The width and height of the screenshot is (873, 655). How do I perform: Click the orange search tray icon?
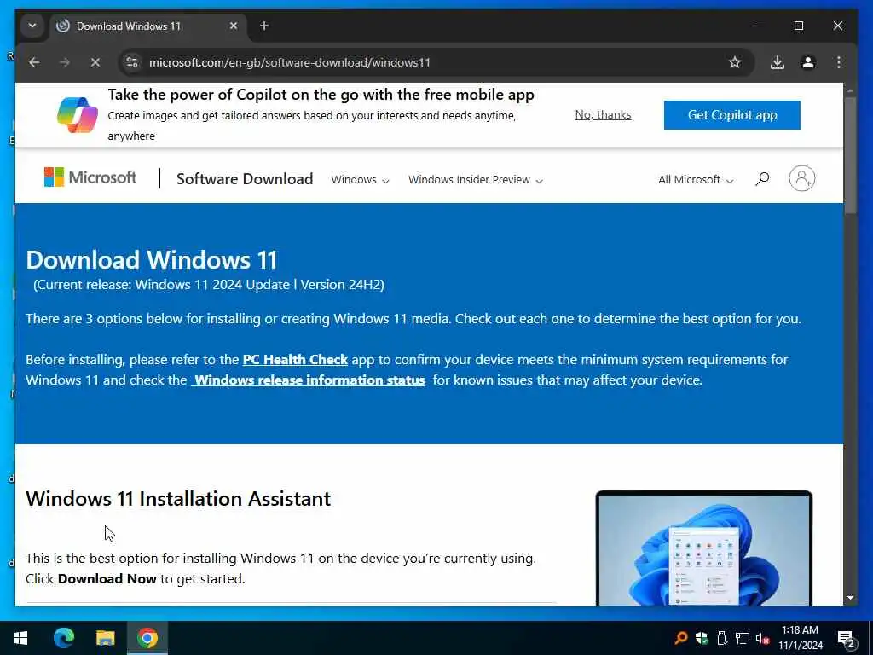(x=681, y=638)
